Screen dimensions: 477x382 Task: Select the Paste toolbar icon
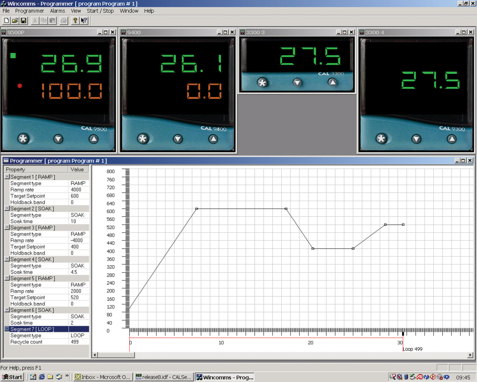click(52, 21)
